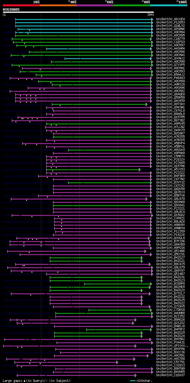The width and height of the screenshot is (190, 383).
Task: Select the UniRef100_B4FRF2 hit
Action: tap(170, 329)
